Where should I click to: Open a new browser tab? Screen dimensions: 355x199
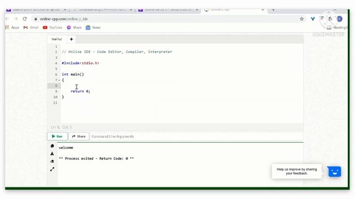click(273, 10)
